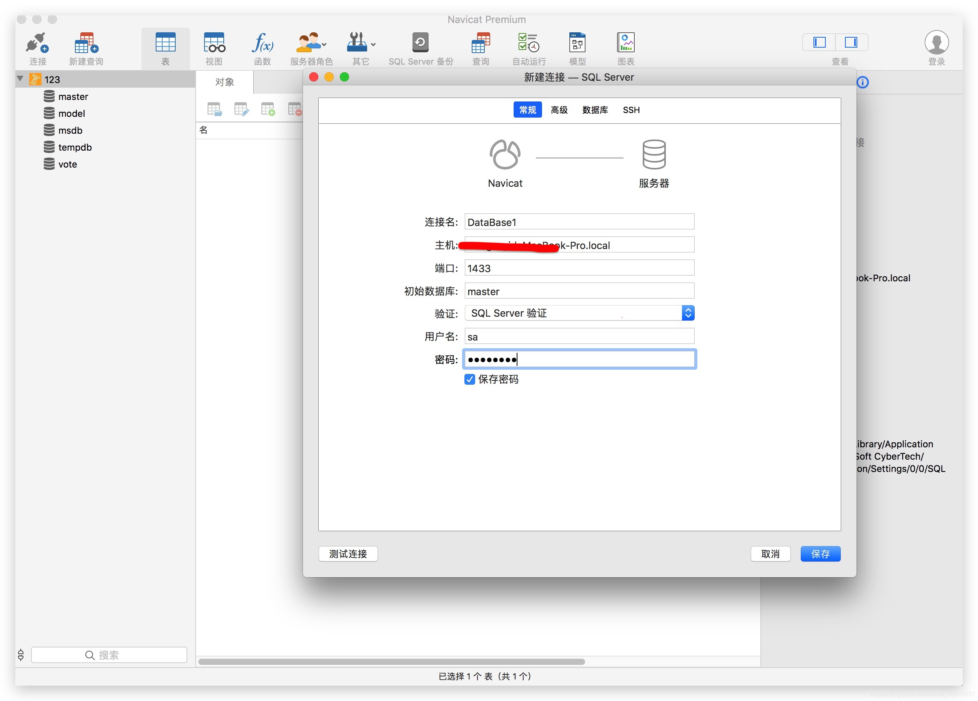This screenshot has height=701, width=978.
Task: Collapse the 123 connection tree node
Action: (x=20, y=78)
